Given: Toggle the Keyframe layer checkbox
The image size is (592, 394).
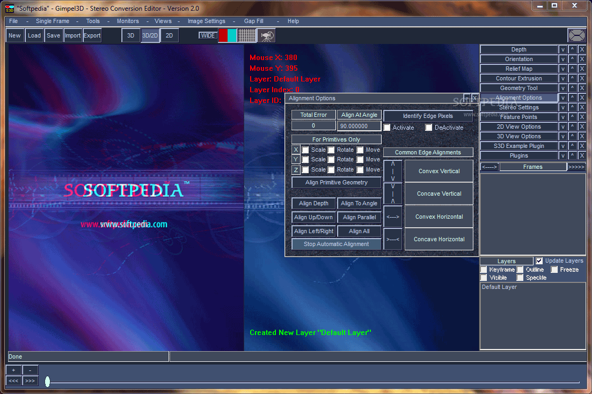Looking at the screenshot, I should 484,269.
